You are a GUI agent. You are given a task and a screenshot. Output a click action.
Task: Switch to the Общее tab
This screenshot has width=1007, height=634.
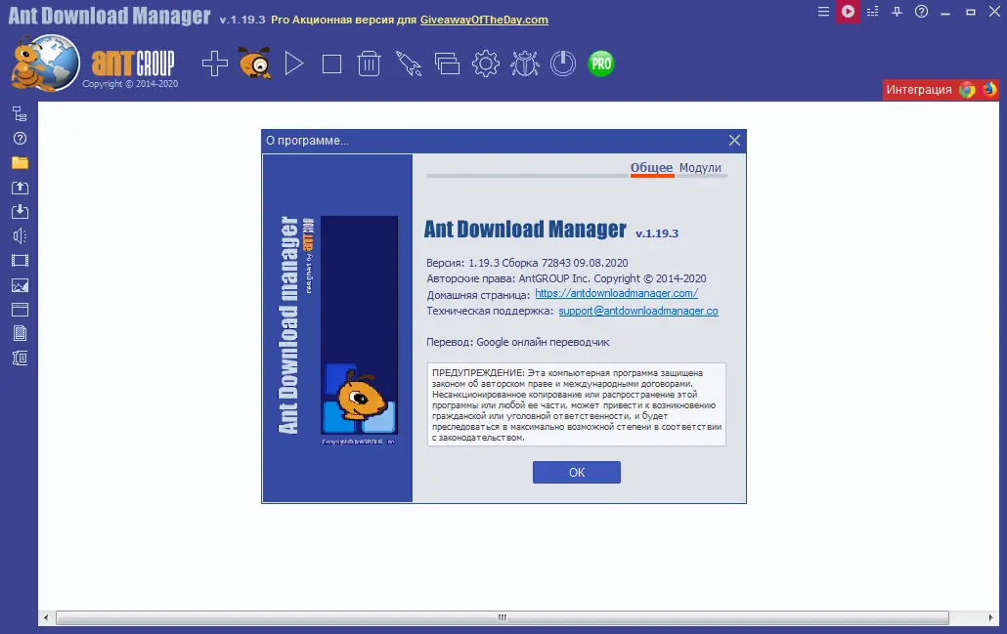651,168
